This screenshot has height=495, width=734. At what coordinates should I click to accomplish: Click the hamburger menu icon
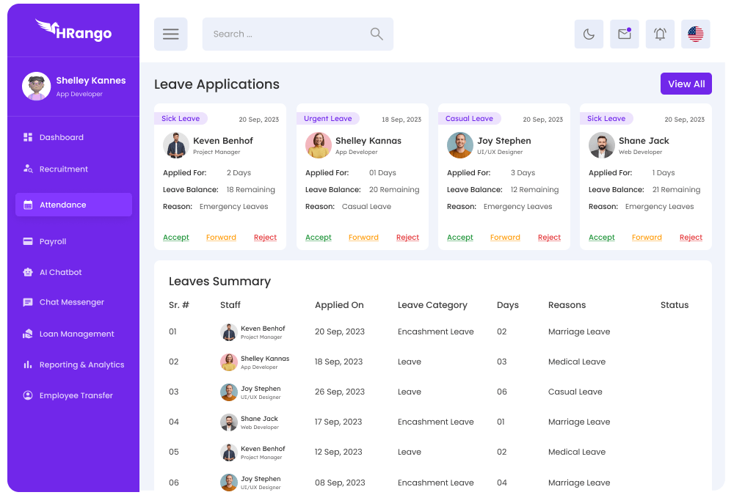tap(170, 34)
